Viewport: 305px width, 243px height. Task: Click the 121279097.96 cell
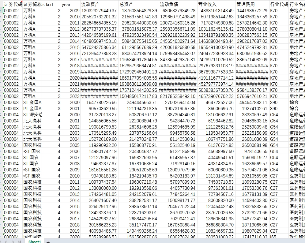coord(100,158)
